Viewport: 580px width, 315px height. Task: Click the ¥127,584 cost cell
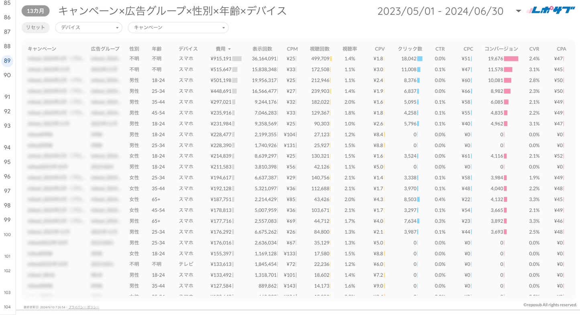[221, 286]
